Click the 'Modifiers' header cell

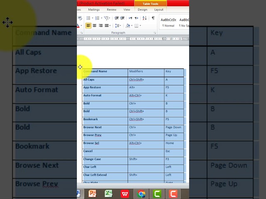(146, 73)
